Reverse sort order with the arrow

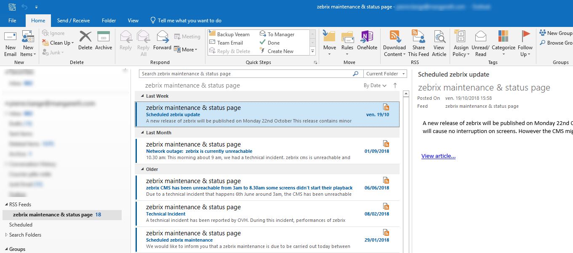(395, 85)
